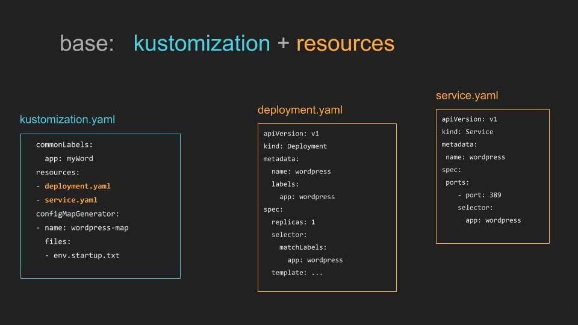Click the "kind: Service" line
The width and height of the screenshot is (578, 325).
467,132
